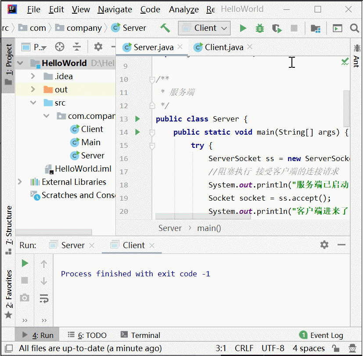
Task: Click the Run Anything toolbar icon
Action: pos(337,28)
